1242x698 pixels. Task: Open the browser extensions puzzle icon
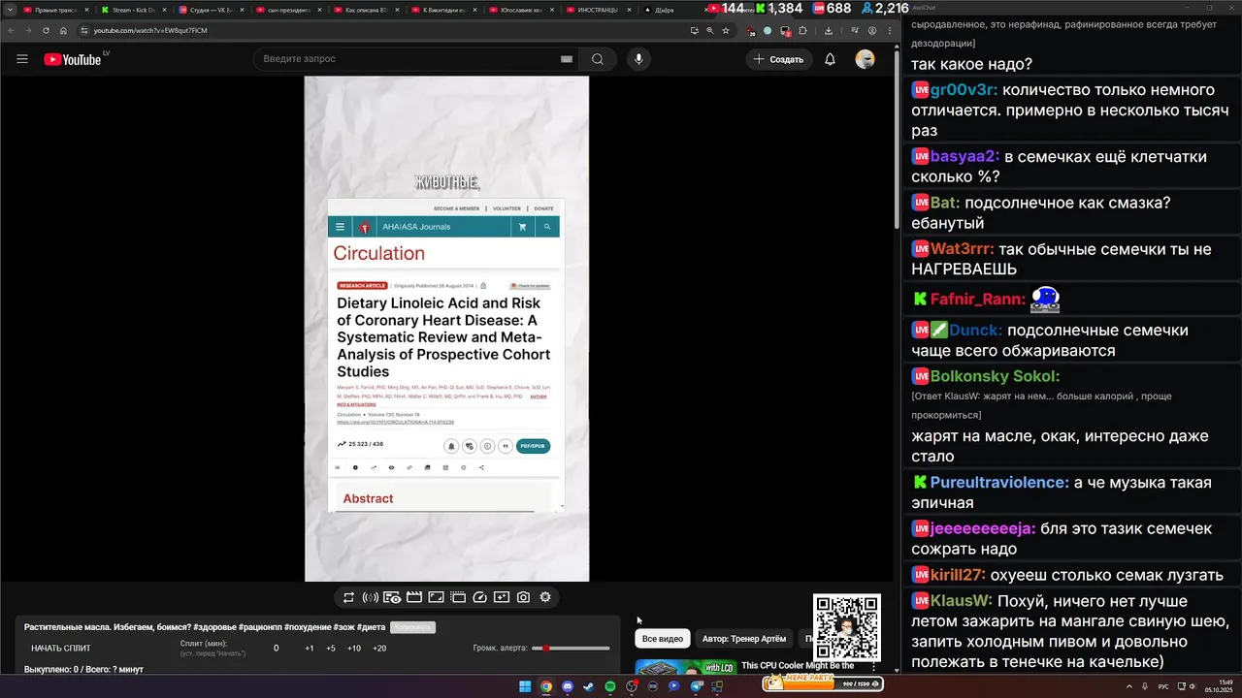(802, 30)
